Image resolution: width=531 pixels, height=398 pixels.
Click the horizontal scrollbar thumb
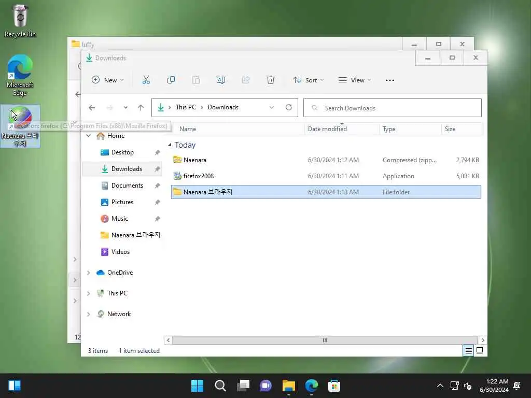pyautogui.click(x=325, y=340)
